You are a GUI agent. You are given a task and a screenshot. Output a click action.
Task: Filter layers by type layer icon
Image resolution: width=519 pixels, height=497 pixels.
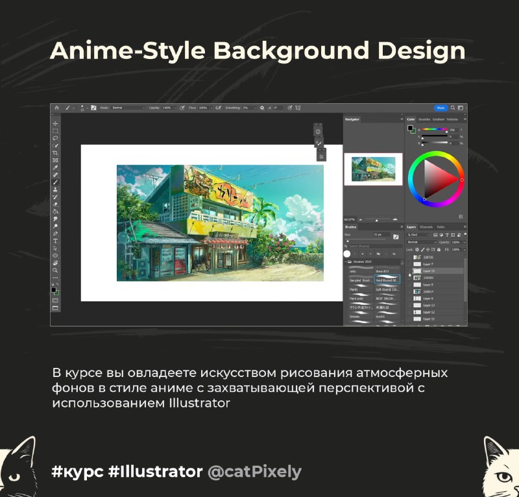[447, 235]
